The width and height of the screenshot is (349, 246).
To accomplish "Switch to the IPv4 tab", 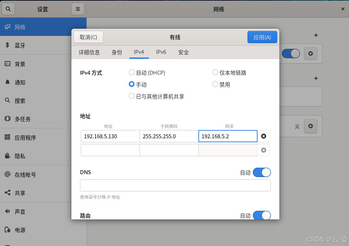I will [x=139, y=52].
